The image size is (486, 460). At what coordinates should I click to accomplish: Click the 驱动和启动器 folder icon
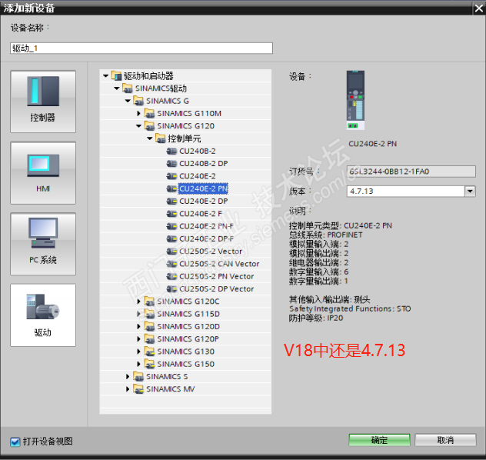116,75
